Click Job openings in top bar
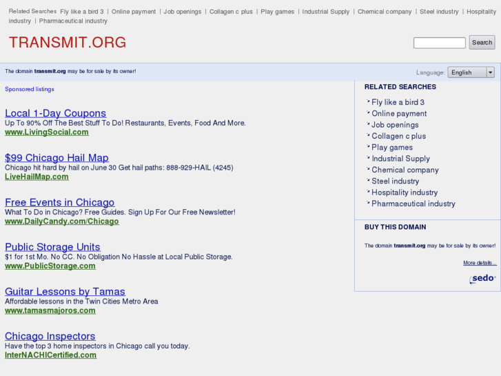This screenshot has height=376, width=501. point(183,12)
